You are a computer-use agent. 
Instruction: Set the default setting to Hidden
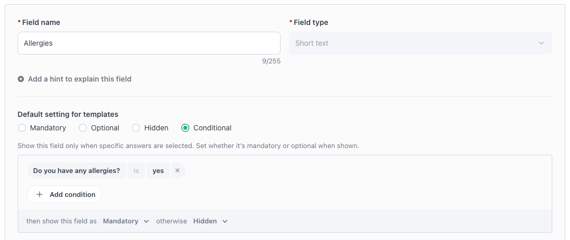coord(136,128)
